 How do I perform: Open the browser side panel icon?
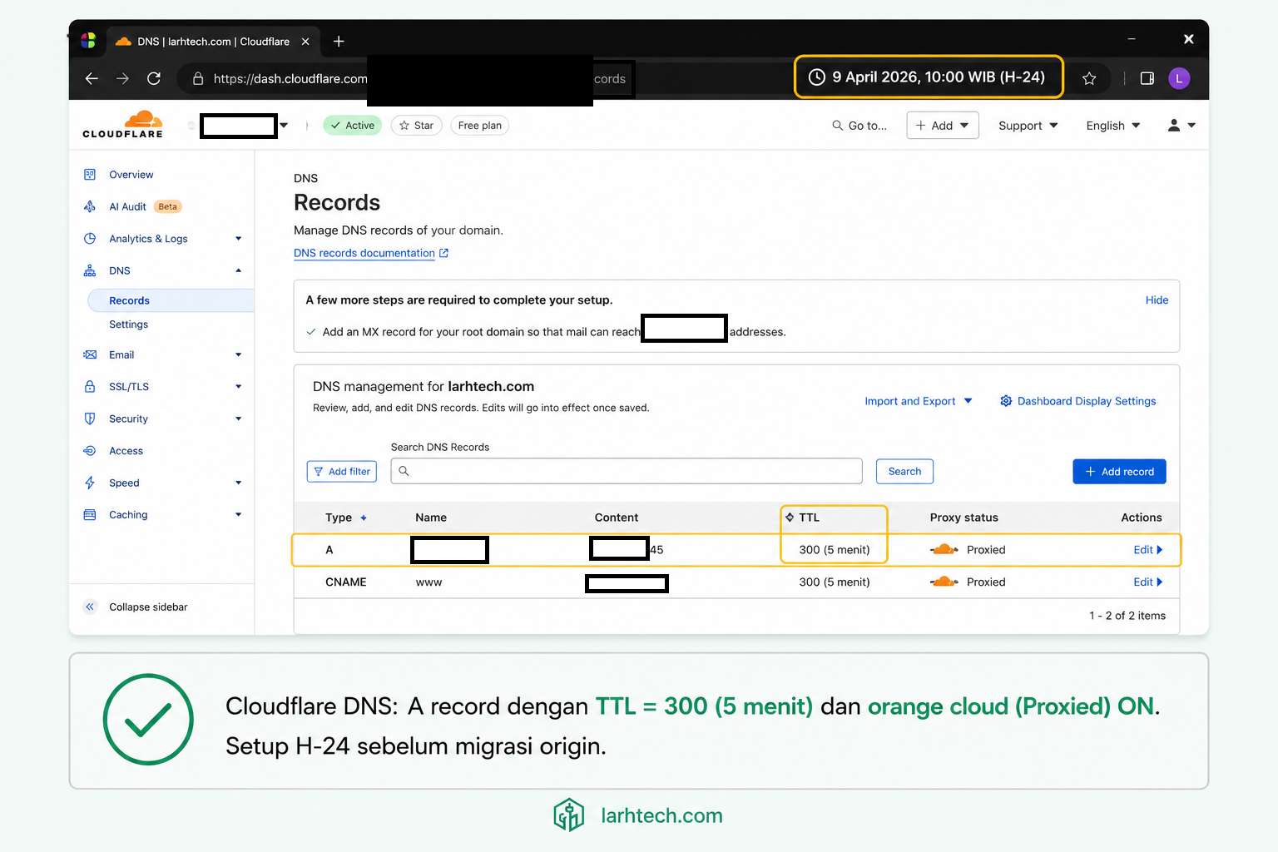(x=1147, y=78)
